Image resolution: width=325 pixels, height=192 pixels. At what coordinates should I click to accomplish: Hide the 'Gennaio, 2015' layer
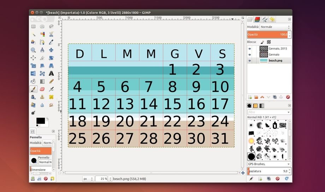pyautogui.click(x=250, y=49)
